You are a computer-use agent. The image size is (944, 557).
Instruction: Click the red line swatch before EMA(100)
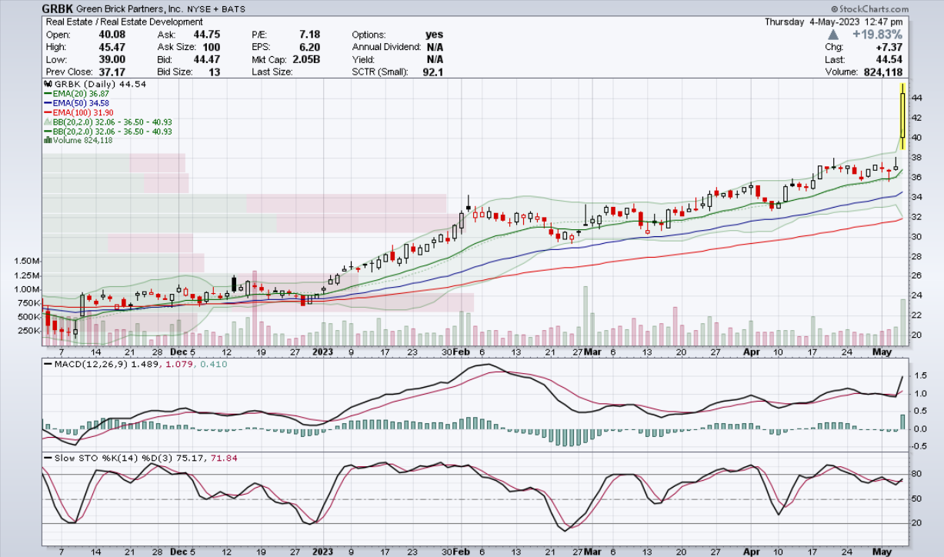(48, 112)
